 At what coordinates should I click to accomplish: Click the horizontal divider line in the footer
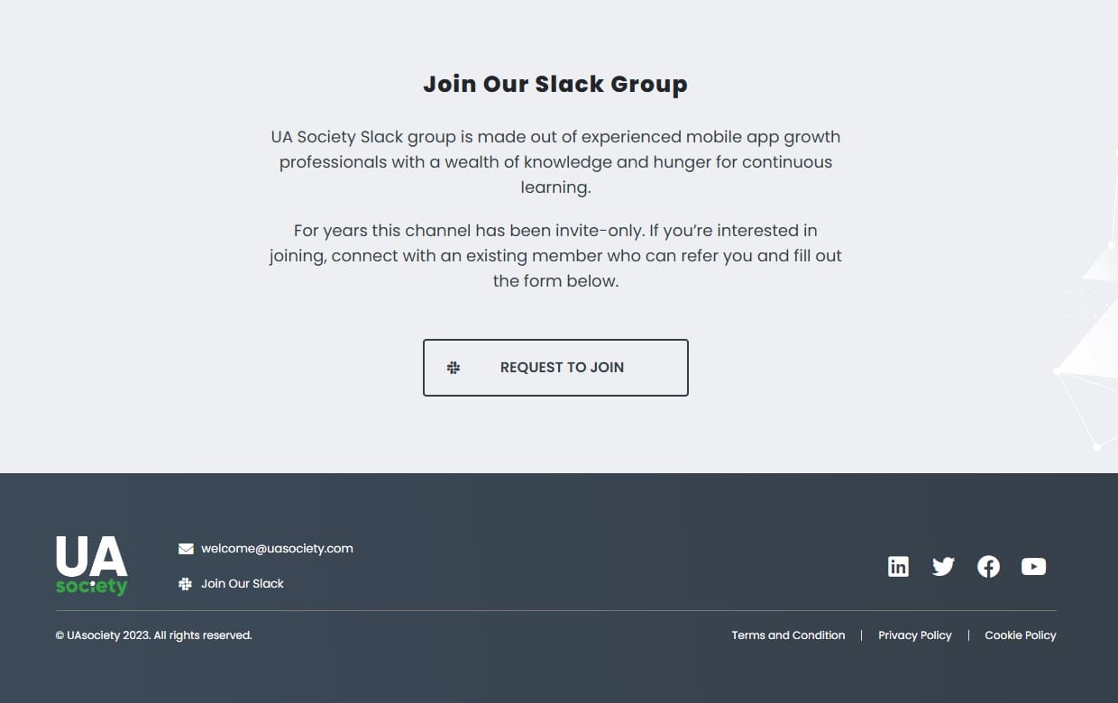(555, 611)
